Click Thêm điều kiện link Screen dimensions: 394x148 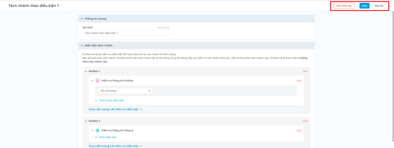[108, 137]
